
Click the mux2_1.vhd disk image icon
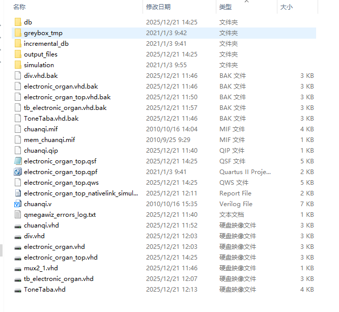18,269
